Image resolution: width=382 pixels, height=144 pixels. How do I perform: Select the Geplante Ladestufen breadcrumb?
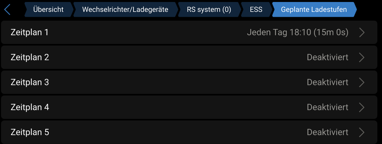click(314, 10)
